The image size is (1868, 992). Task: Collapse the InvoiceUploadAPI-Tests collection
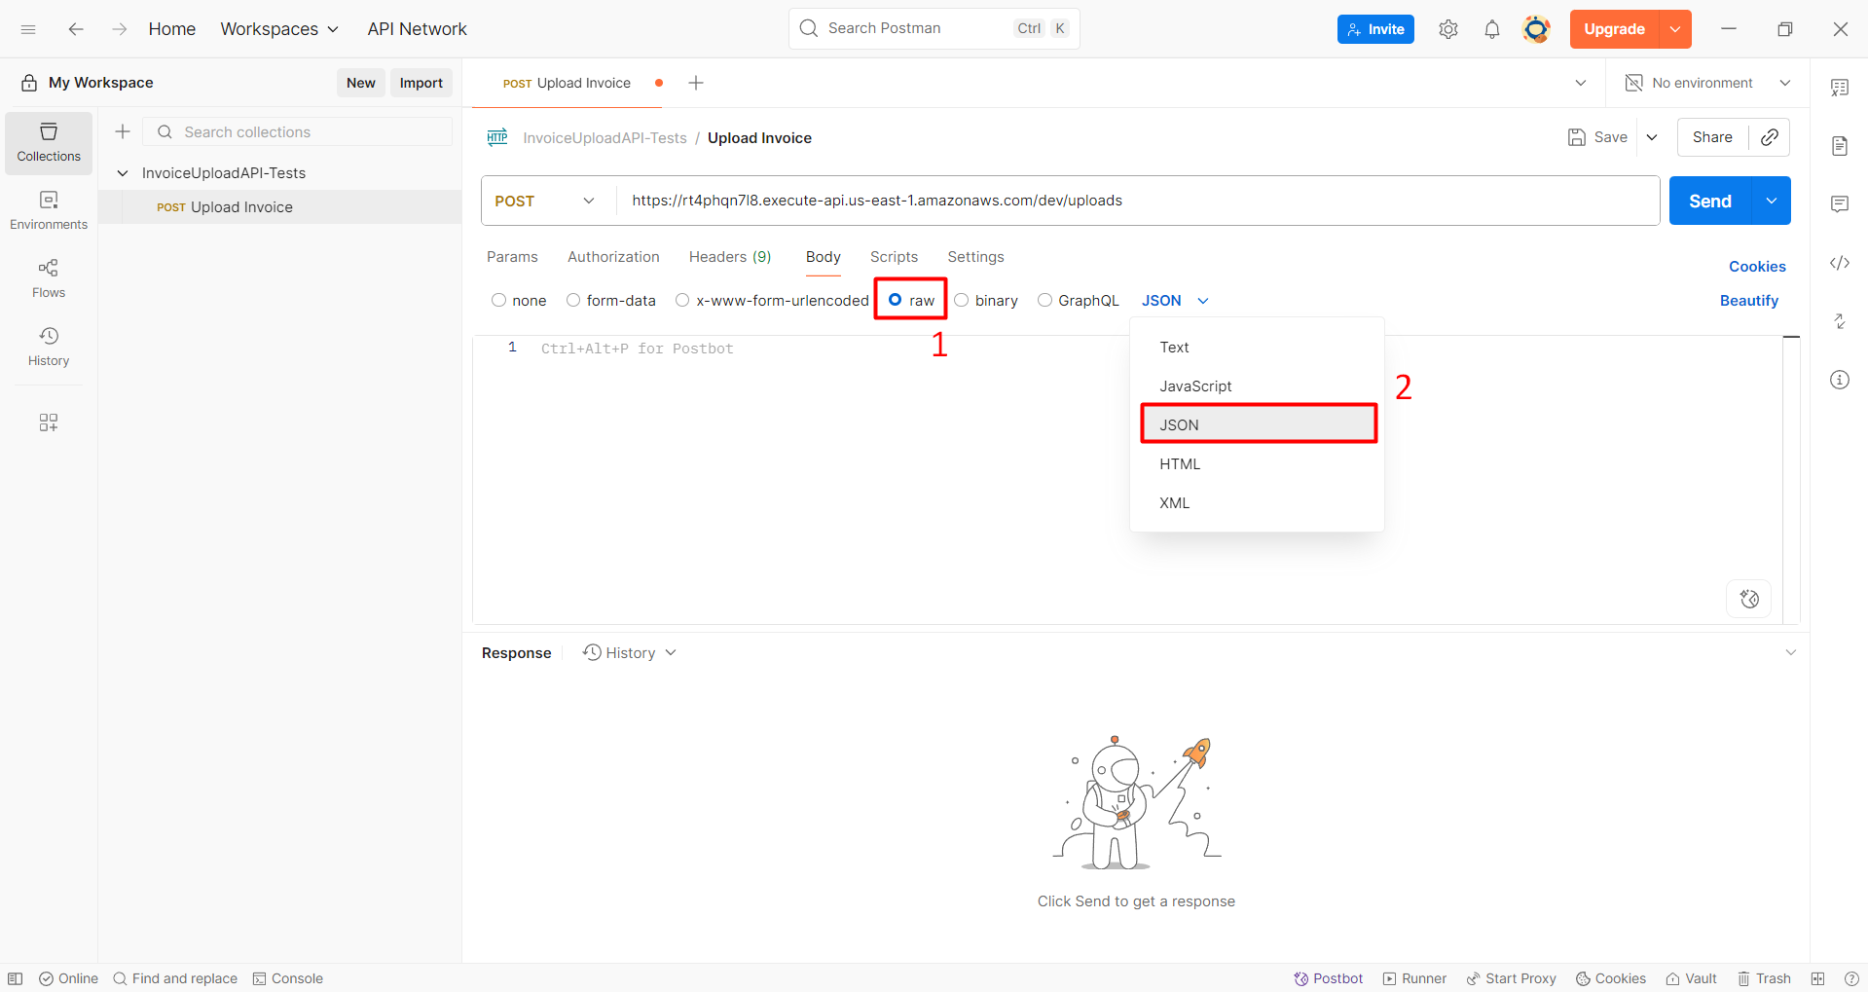[x=123, y=173]
